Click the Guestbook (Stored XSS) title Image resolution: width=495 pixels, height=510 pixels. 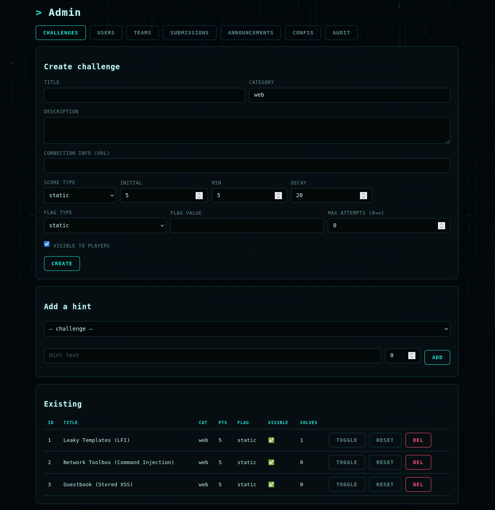[x=98, y=485]
